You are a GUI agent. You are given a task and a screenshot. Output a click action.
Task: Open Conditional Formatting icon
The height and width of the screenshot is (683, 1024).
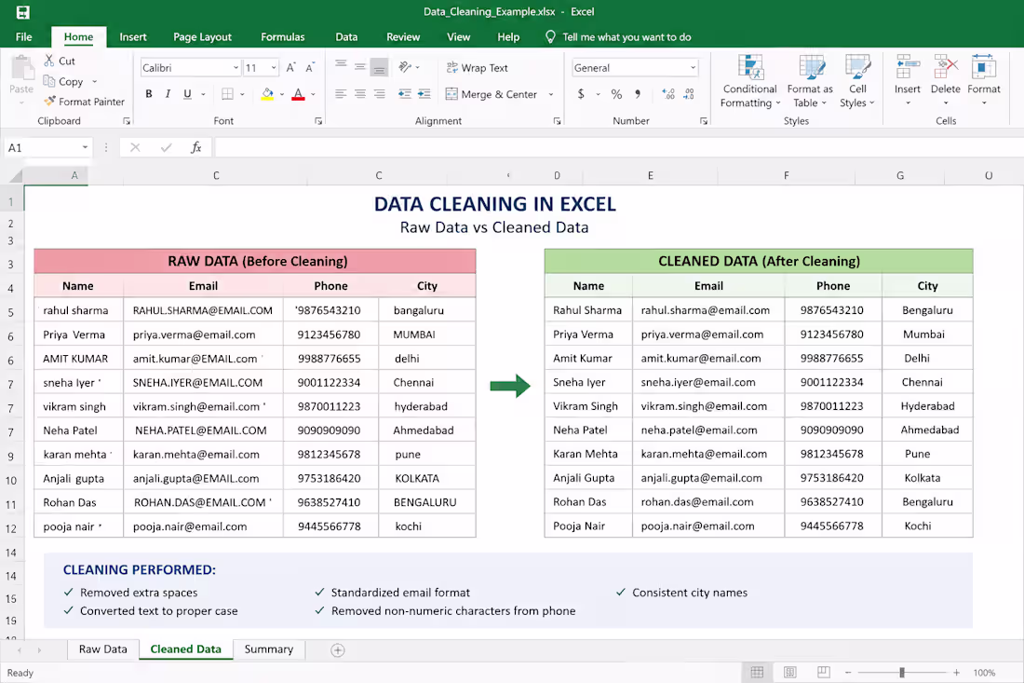750,67
